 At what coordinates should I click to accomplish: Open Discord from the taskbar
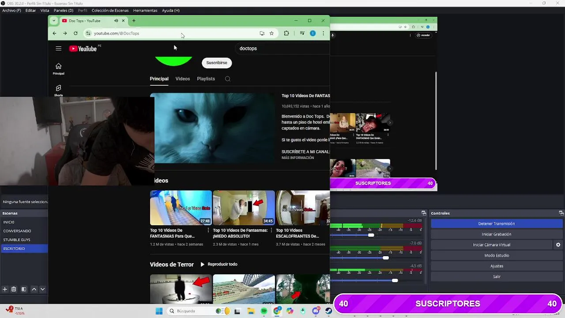316,311
